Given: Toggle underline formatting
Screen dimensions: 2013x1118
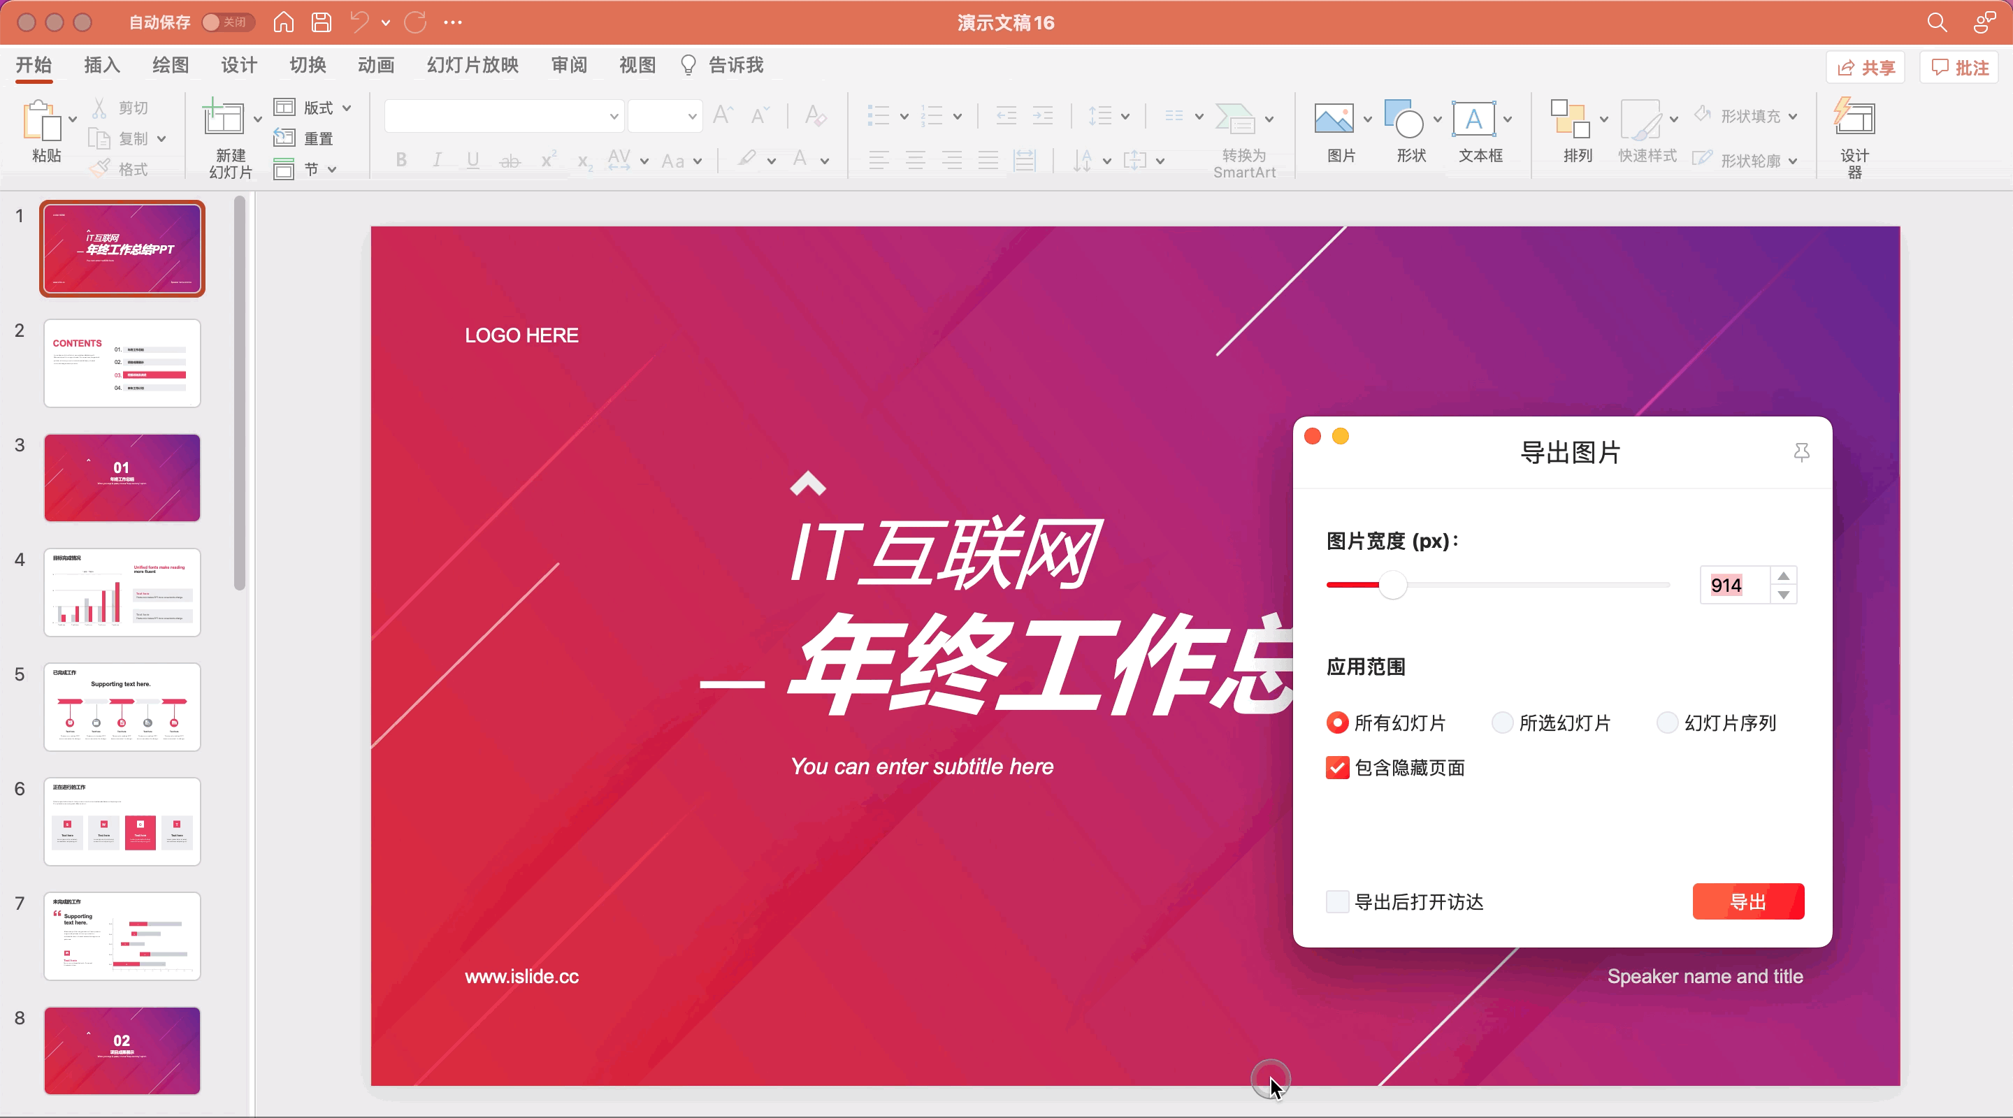Looking at the screenshot, I should pyautogui.click(x=472, y=160).
